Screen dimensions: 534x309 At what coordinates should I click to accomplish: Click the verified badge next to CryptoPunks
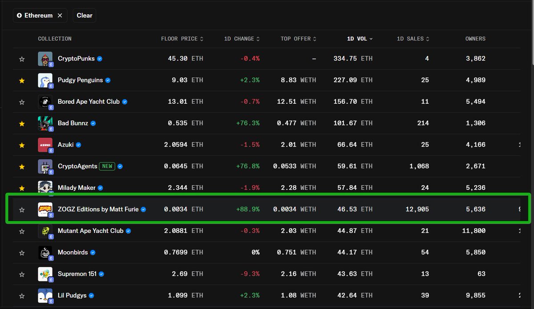pos(100,59)
